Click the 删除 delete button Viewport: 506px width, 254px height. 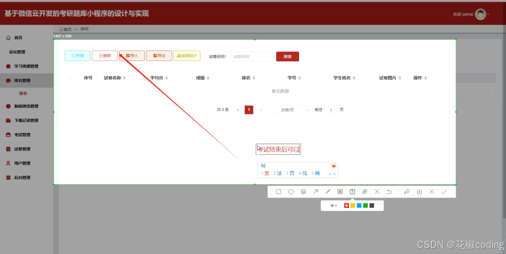tap(105, 56)
